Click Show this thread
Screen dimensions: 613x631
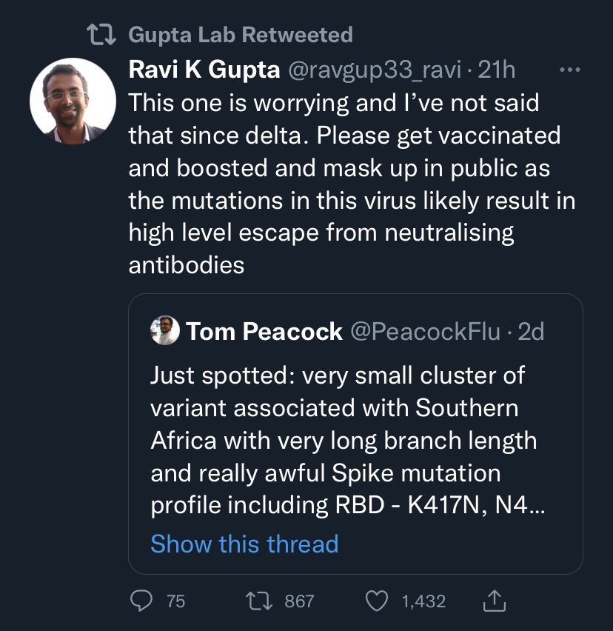click(244, 544)
